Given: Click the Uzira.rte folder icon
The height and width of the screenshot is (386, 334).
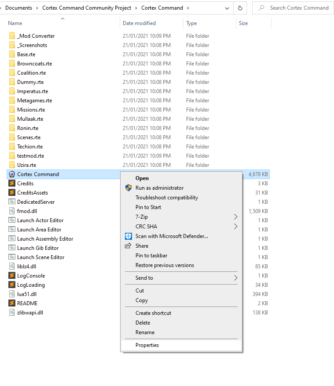Looking at the screenshot, I should 11,165.
